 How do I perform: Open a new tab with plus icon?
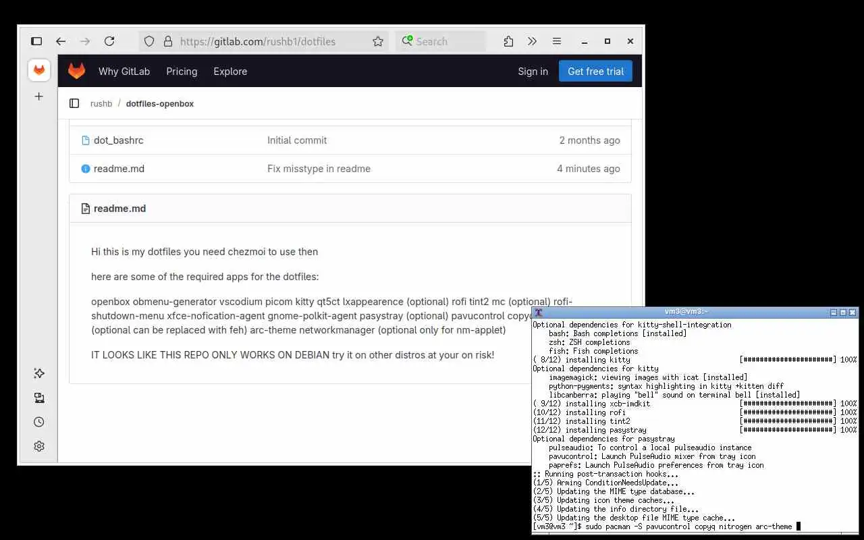click(x=39, y=97)
